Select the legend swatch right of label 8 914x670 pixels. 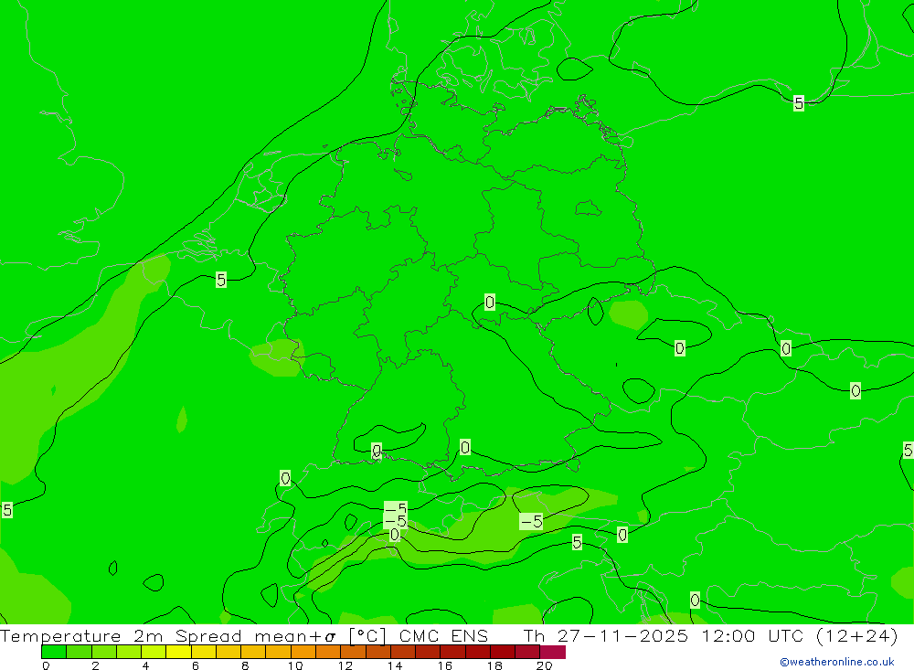pyautogui.click(x=253, y=652)
